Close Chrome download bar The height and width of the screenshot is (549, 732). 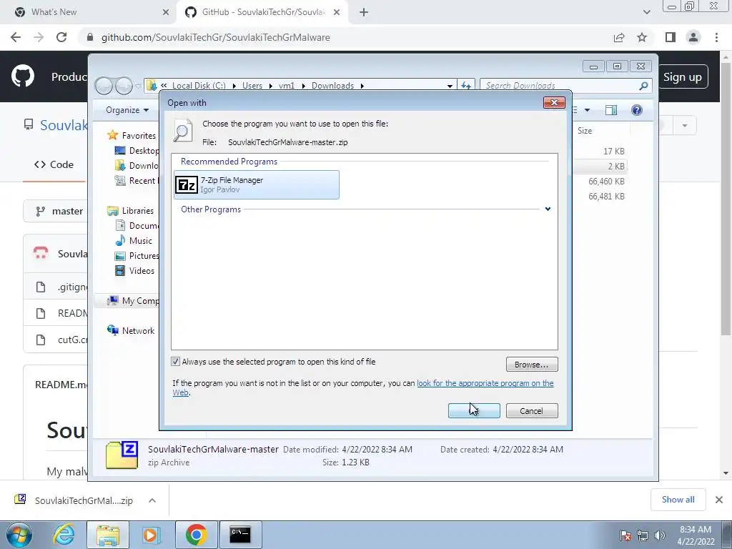[719, 500]
